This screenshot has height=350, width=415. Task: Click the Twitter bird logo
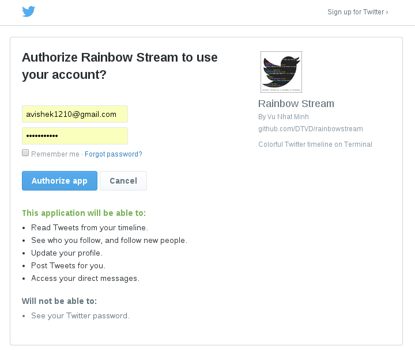coord(28,12)
